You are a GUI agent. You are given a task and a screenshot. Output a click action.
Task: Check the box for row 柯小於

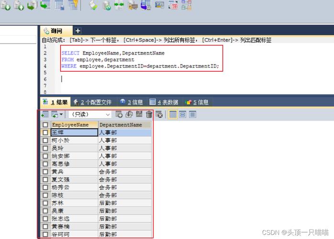click(45, 141)
